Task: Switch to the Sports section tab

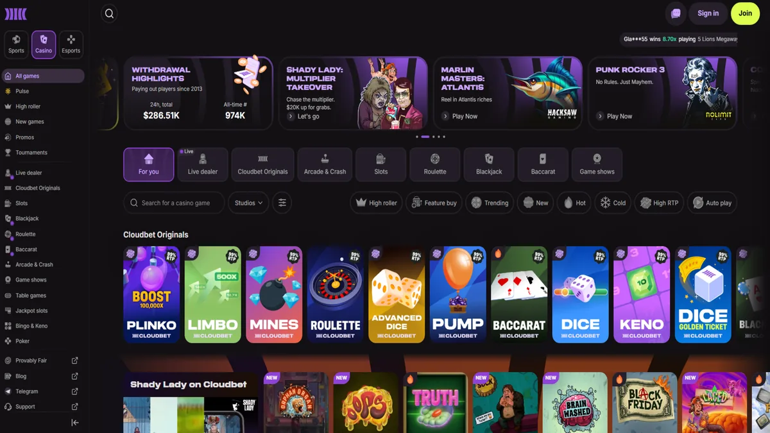Action: click(x=17, y=44)
